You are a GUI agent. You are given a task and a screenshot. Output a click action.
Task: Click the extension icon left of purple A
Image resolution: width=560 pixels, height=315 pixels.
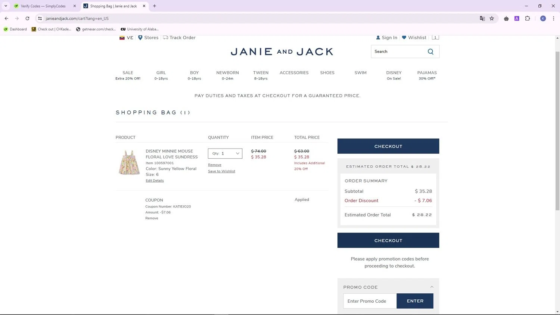tap(506, 18)
